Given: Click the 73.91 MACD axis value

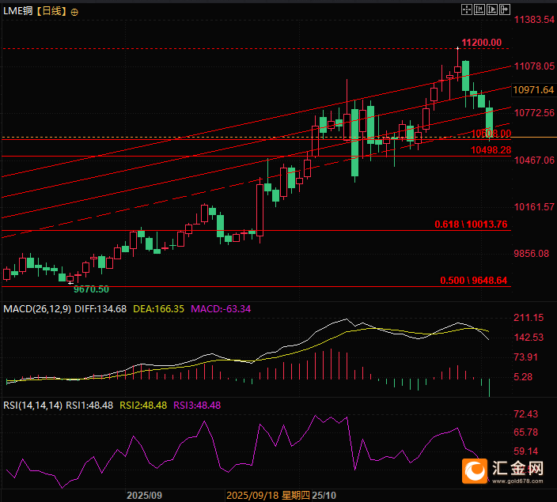Looking at the screenshot, I should [525, 357].
